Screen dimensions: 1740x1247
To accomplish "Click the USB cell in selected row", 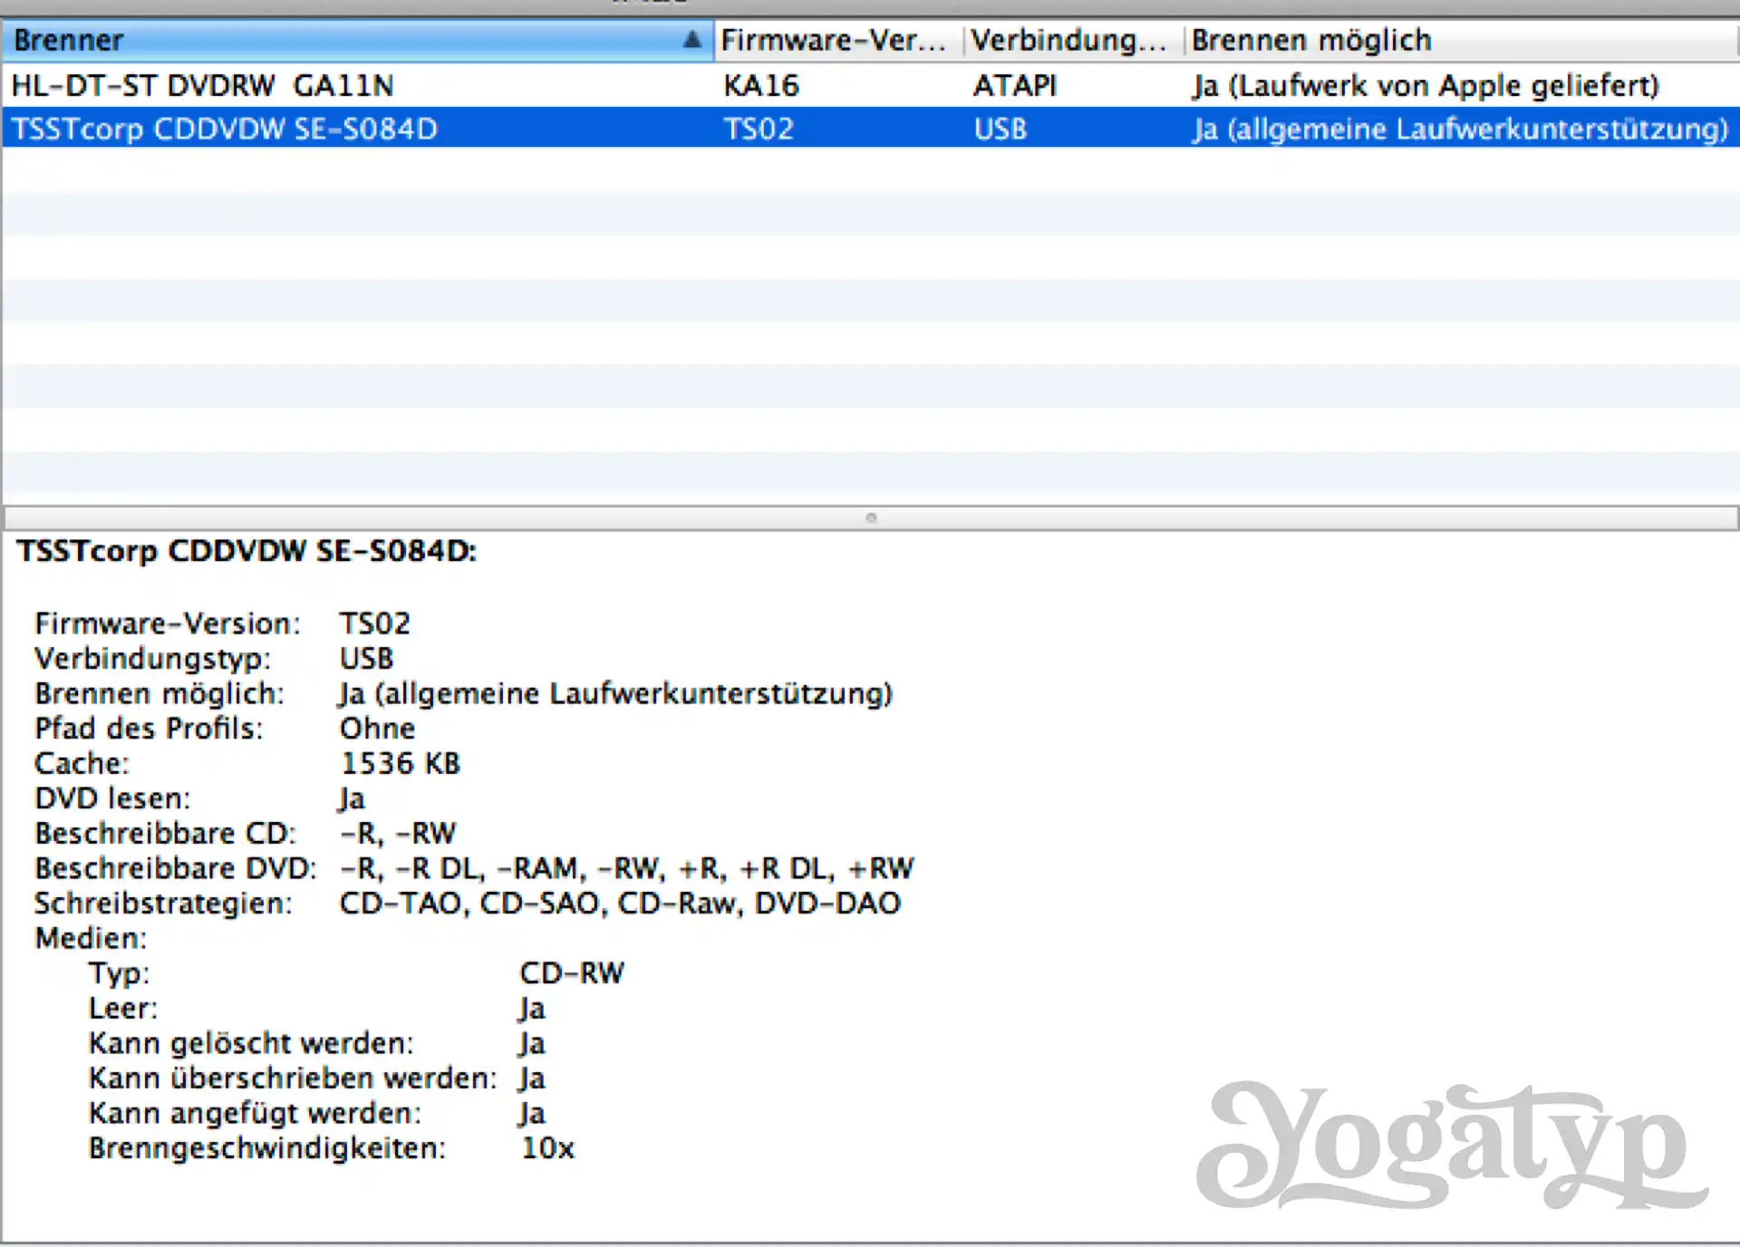I will coord(1000,129).
